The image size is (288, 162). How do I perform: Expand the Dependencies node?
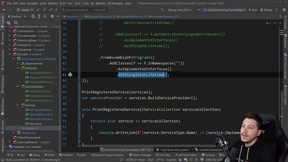(18, 63)
